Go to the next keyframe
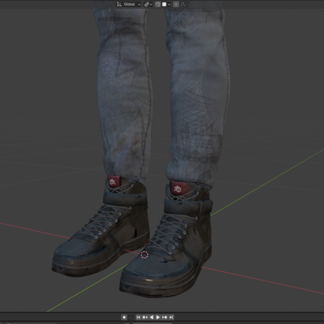 click(x=165, y=318)
